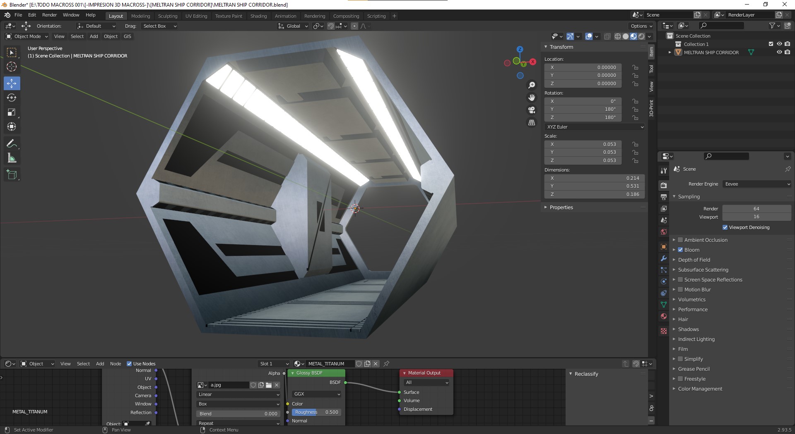Image resolution: width=795 pixels, height=434 pixels.
Task: Click the Render samples field showing 64
Action: click(756, 208)
